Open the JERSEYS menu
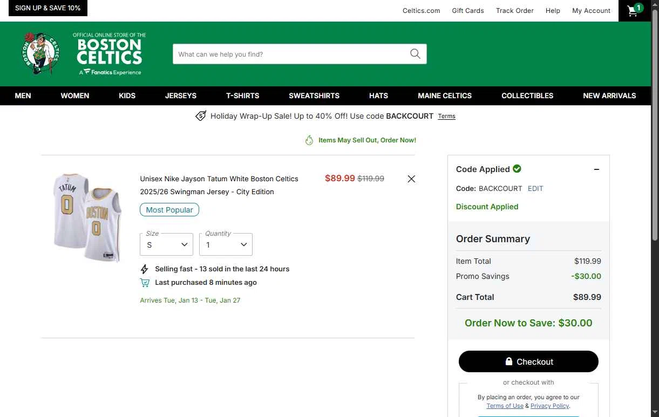Screen dimensions: 659x417 point(181,95)
